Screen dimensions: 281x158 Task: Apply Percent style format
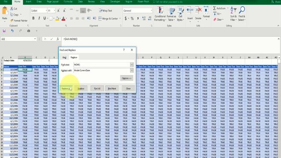coord(132,18)
